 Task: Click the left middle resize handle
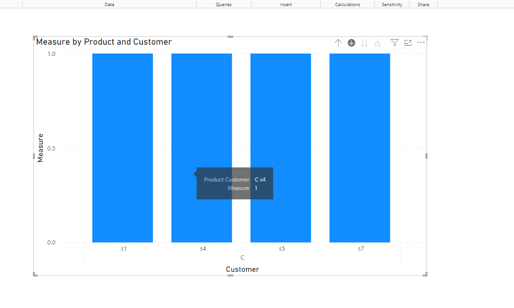34,156
